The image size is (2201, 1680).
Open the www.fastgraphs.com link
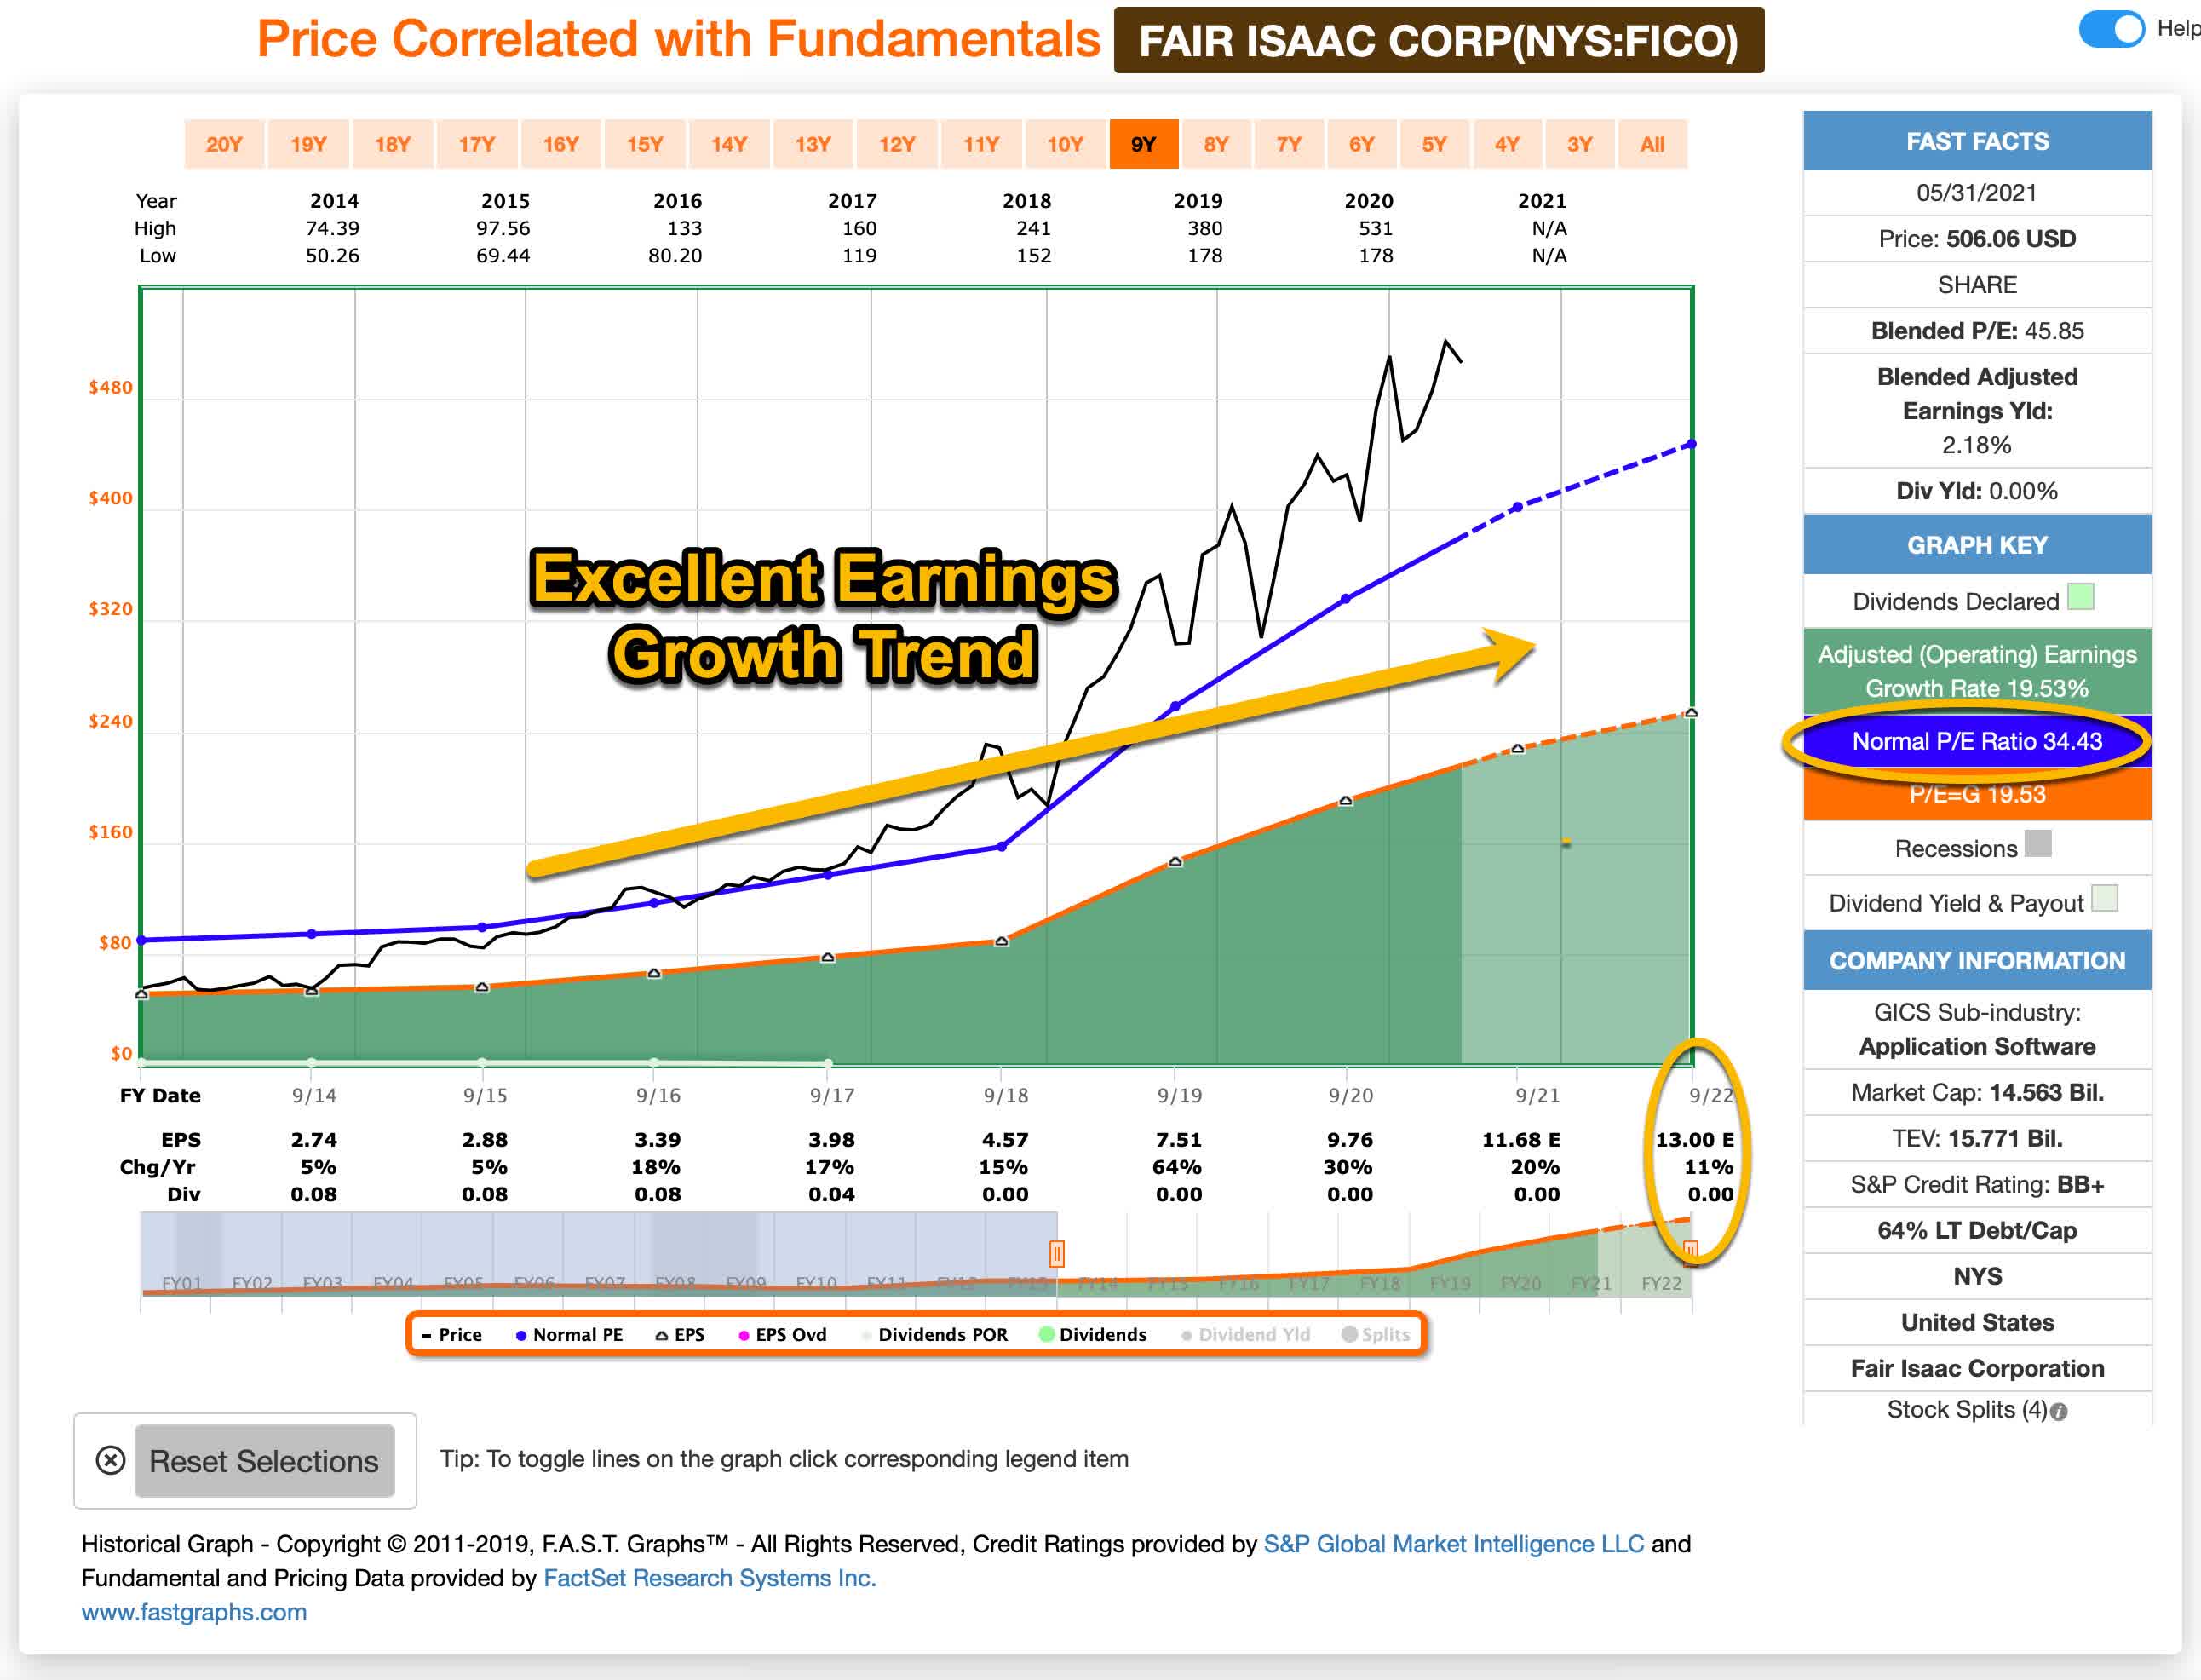pos(194,1611)
